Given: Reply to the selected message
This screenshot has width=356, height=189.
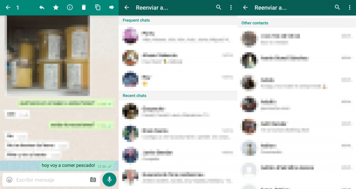Looking at the screenshot, I should [x=42, y=7].
